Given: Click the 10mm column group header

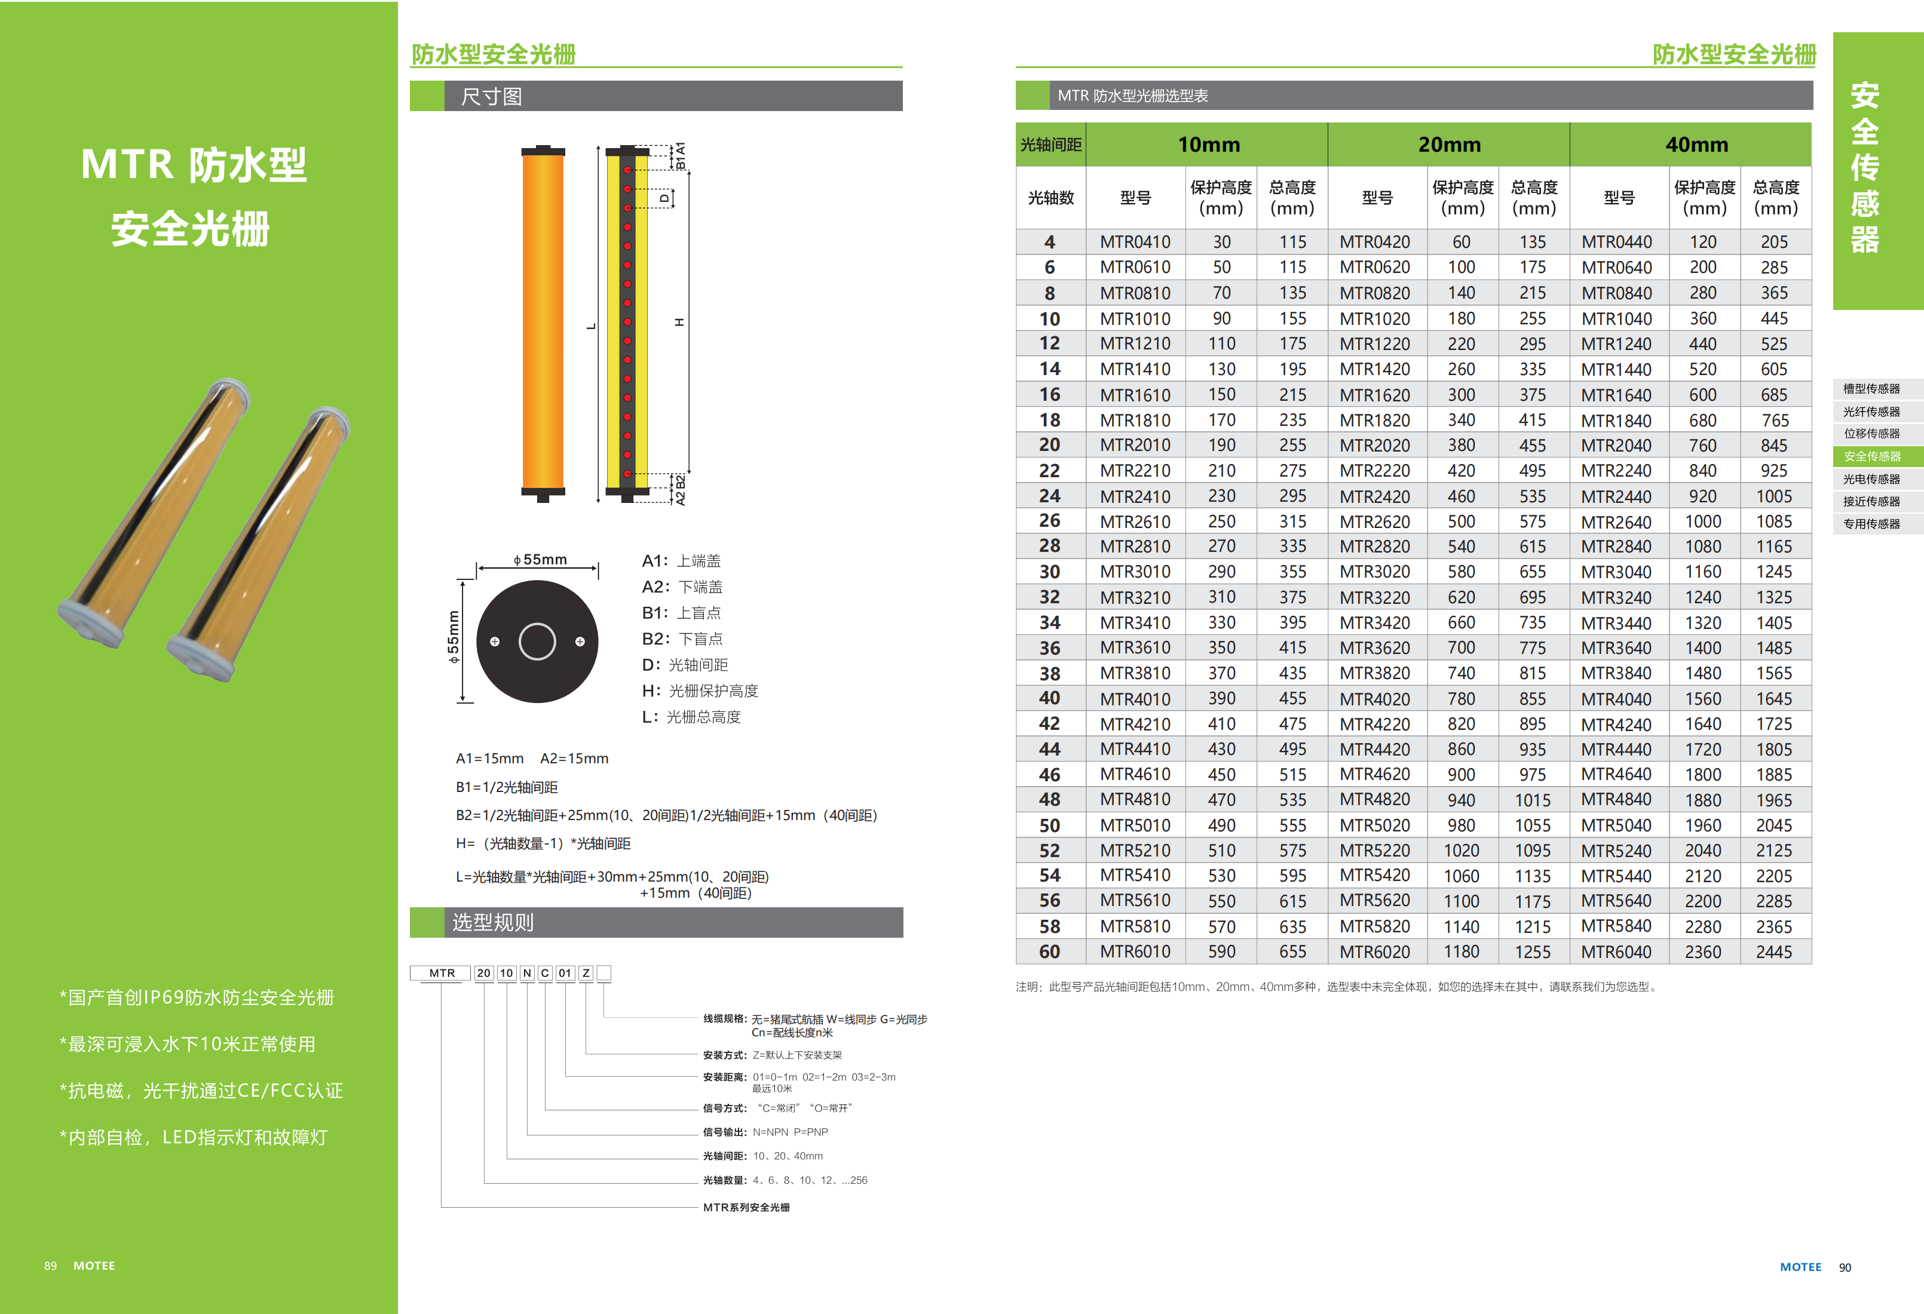Looking at the screenshot, I should click(1208, 145).
